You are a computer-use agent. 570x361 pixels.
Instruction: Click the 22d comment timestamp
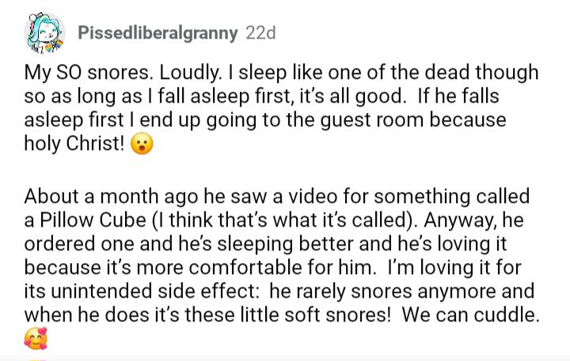260,34
